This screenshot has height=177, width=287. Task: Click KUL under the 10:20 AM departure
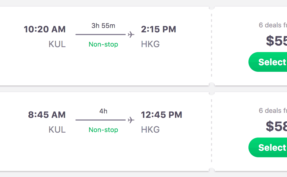click(x=57, y=44)
